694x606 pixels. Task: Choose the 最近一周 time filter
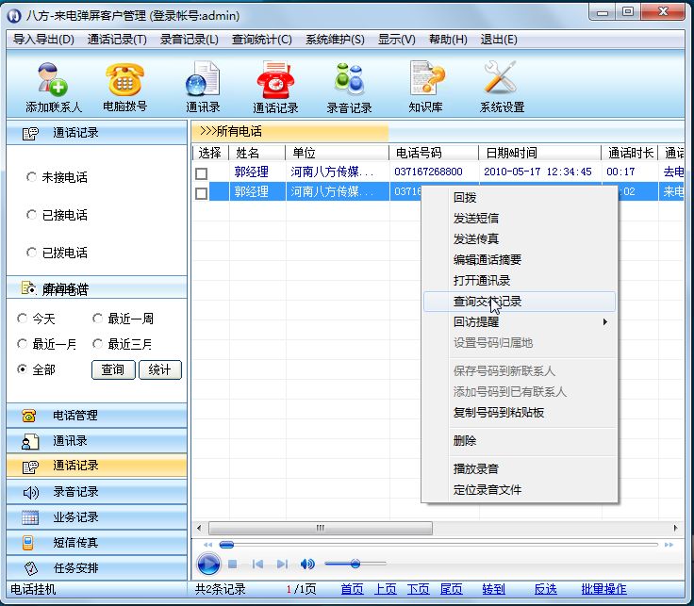98,319
